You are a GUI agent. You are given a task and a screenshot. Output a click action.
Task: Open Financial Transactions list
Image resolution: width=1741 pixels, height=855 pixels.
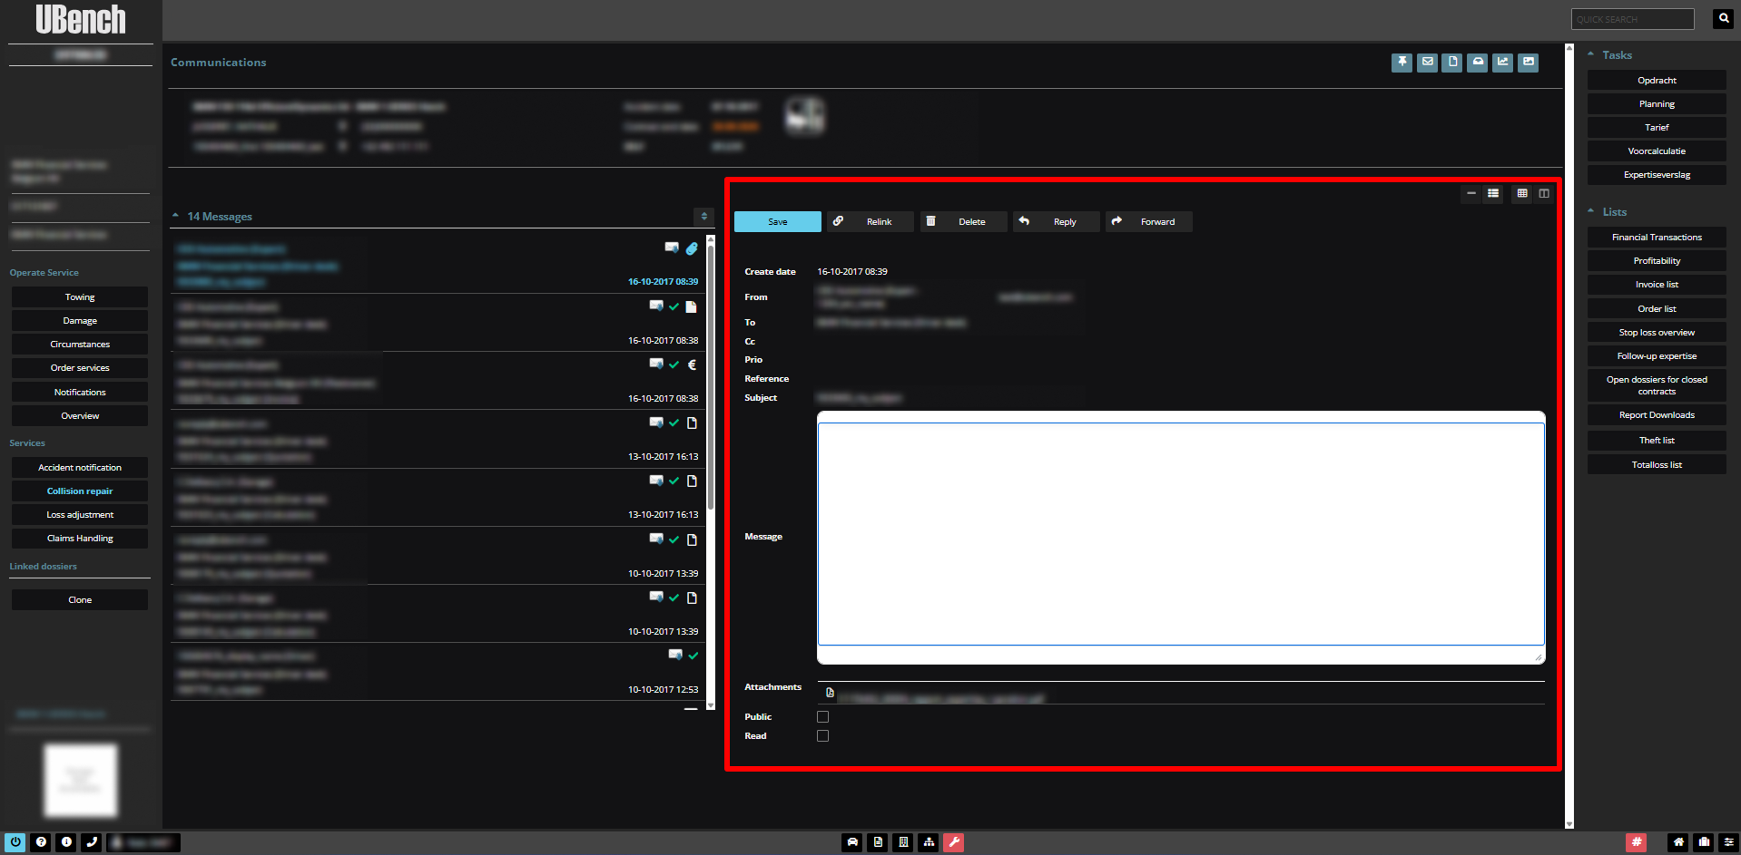(1657, 238)
